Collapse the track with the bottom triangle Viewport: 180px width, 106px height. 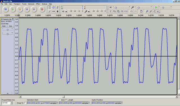[8, 93]
